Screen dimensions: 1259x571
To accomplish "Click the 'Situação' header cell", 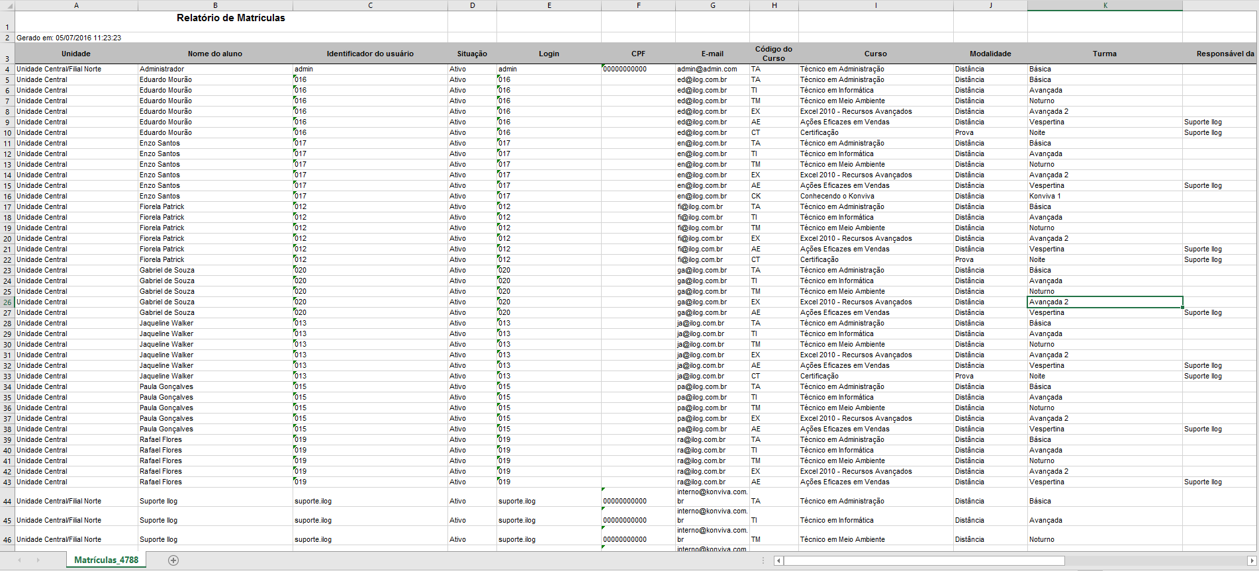I will tap(472, 54).
